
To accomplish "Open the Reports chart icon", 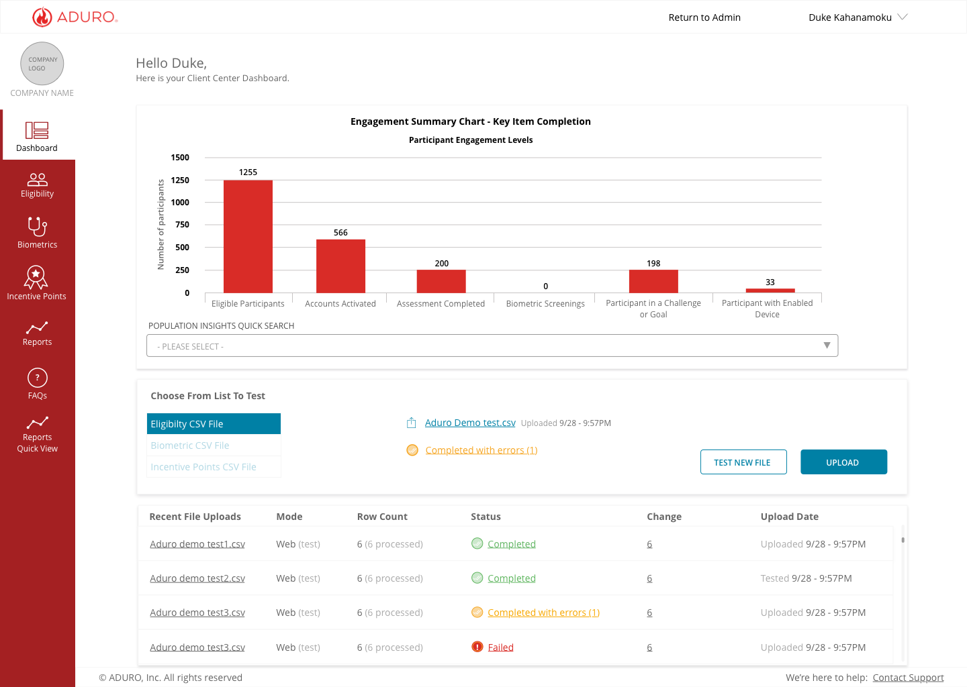I will [x=37, y=327].
